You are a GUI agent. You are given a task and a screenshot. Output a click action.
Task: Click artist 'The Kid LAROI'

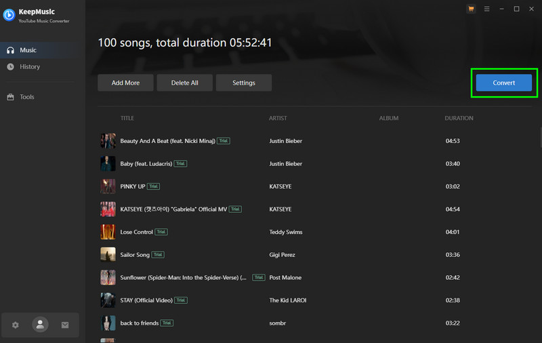coord(287,300)
